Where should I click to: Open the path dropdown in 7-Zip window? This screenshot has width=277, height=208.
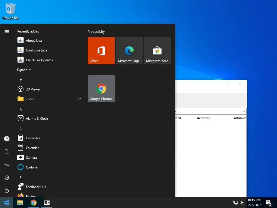[x=244, y=111]
